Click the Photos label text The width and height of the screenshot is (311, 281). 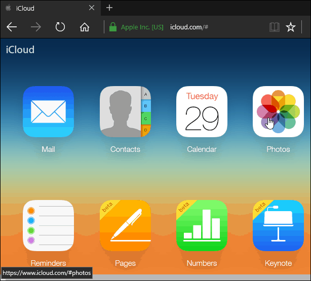pos(278,149)
